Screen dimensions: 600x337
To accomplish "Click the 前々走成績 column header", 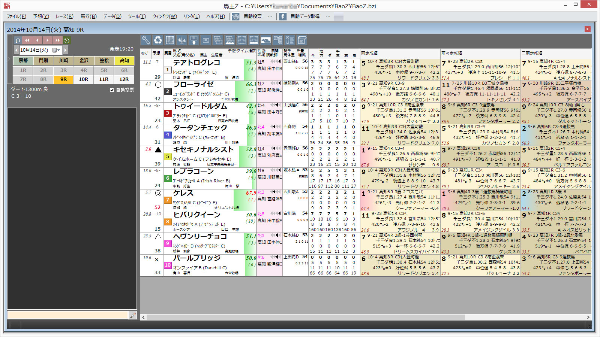I will coord(481,53).
